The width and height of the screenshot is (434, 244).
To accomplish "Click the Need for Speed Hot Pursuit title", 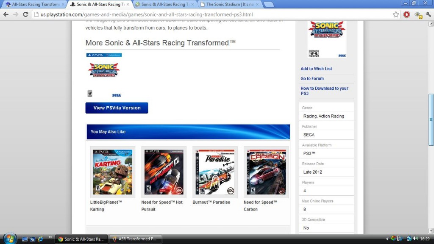I will click(162, 206).
